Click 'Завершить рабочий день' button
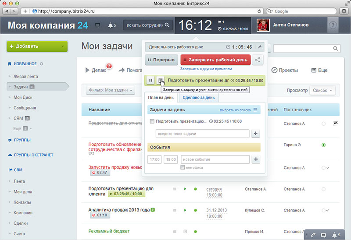Screen dimensions: 351x240 click(x=215, y=60)
